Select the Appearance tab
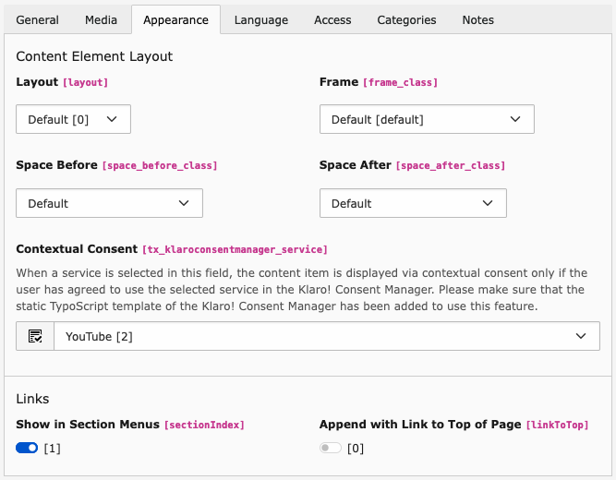 coord(175,19)
